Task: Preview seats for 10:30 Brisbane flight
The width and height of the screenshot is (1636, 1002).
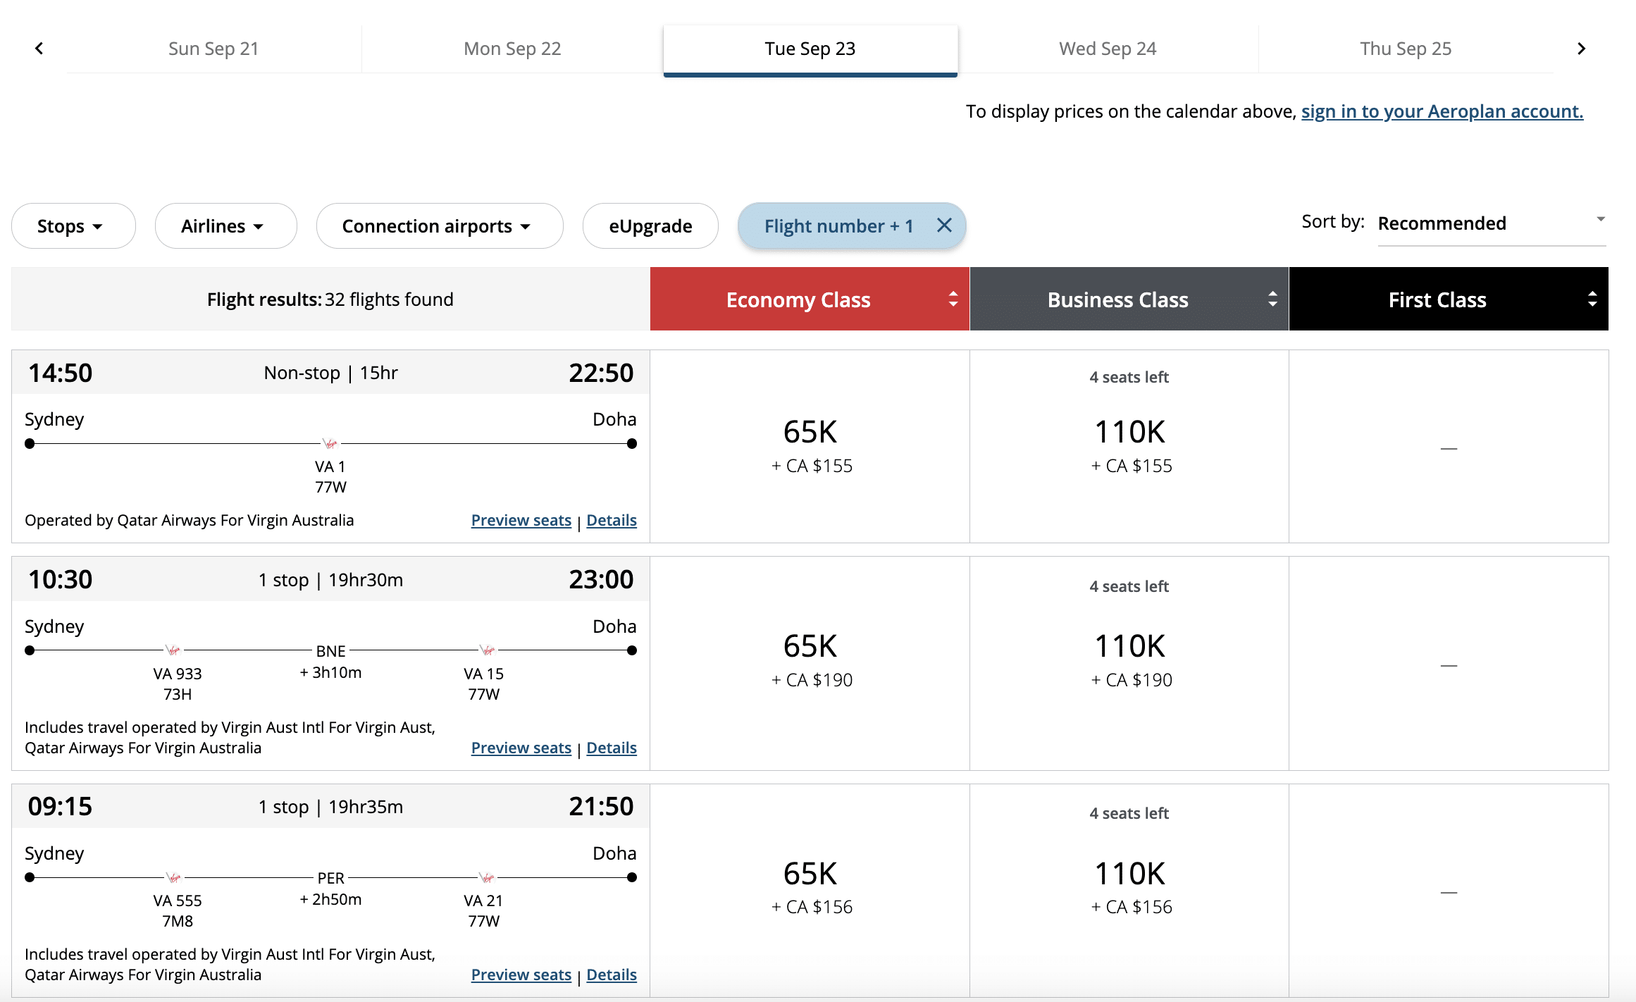Action: click(x=521, y=748)
